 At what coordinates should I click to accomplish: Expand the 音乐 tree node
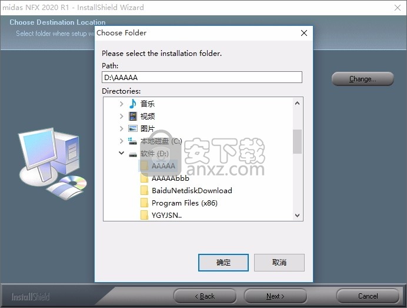coord(121,104)
